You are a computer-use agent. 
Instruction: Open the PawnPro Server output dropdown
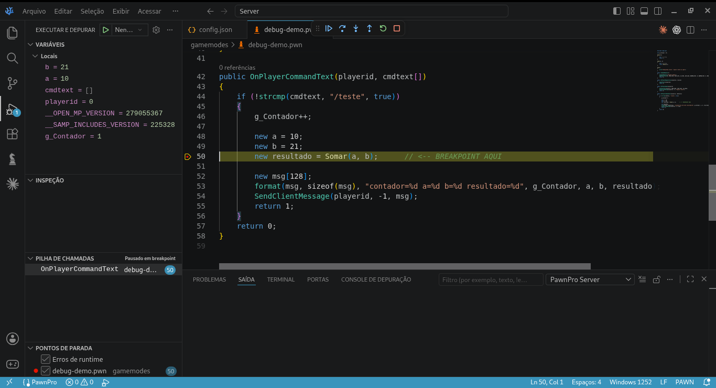[x=590, y=279]
